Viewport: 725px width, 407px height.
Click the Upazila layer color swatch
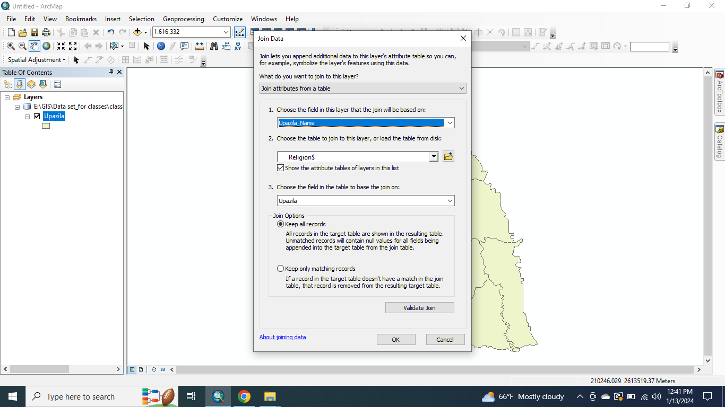[46, 126]
